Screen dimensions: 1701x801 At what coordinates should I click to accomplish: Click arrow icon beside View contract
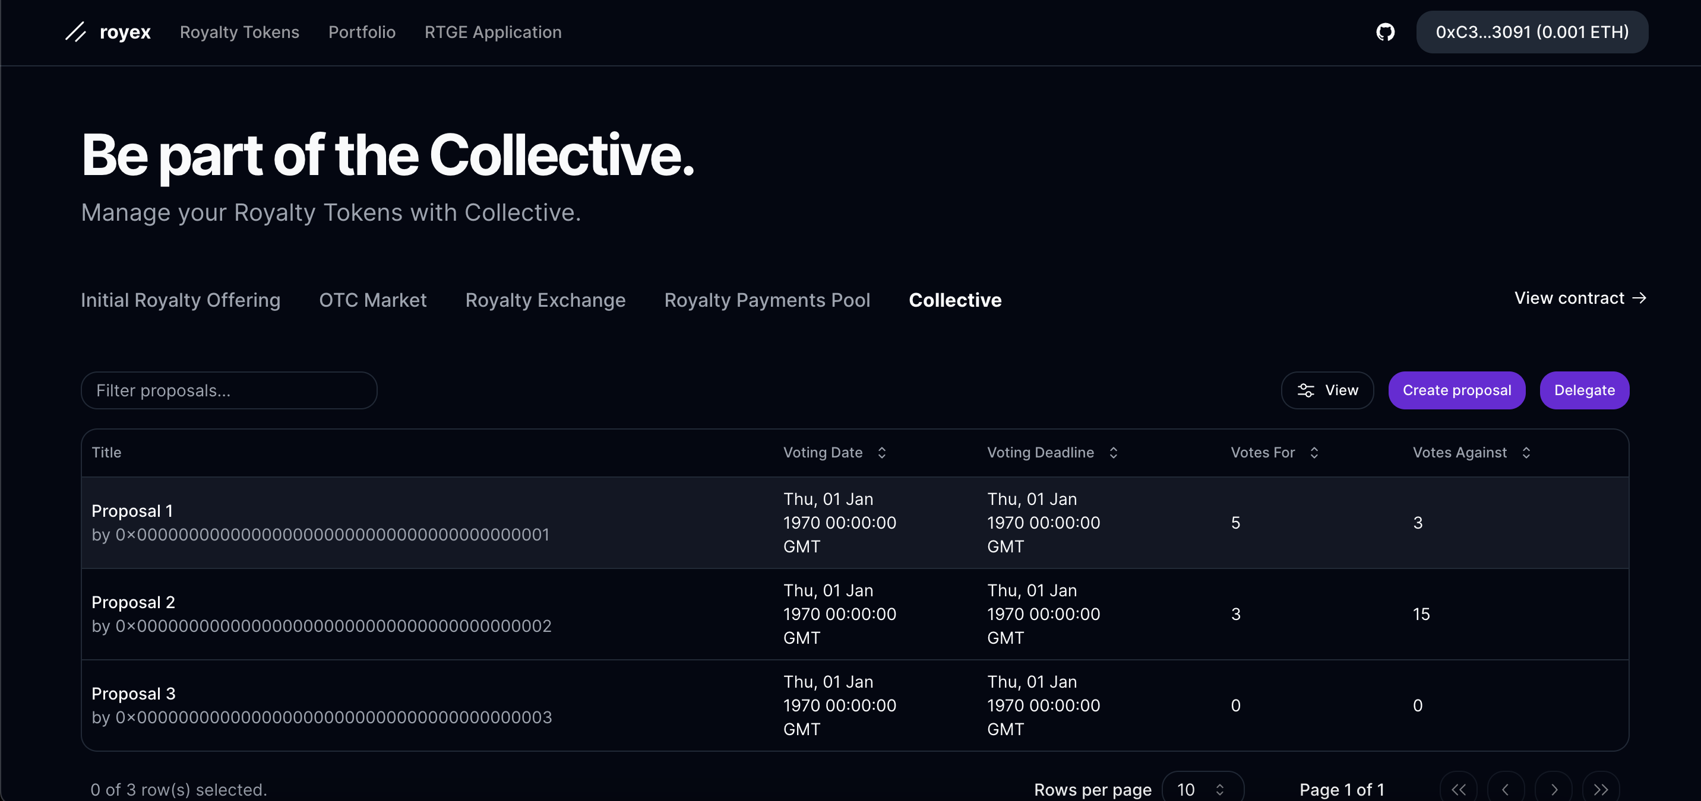pyautogui.click(x=1639, y=298)
